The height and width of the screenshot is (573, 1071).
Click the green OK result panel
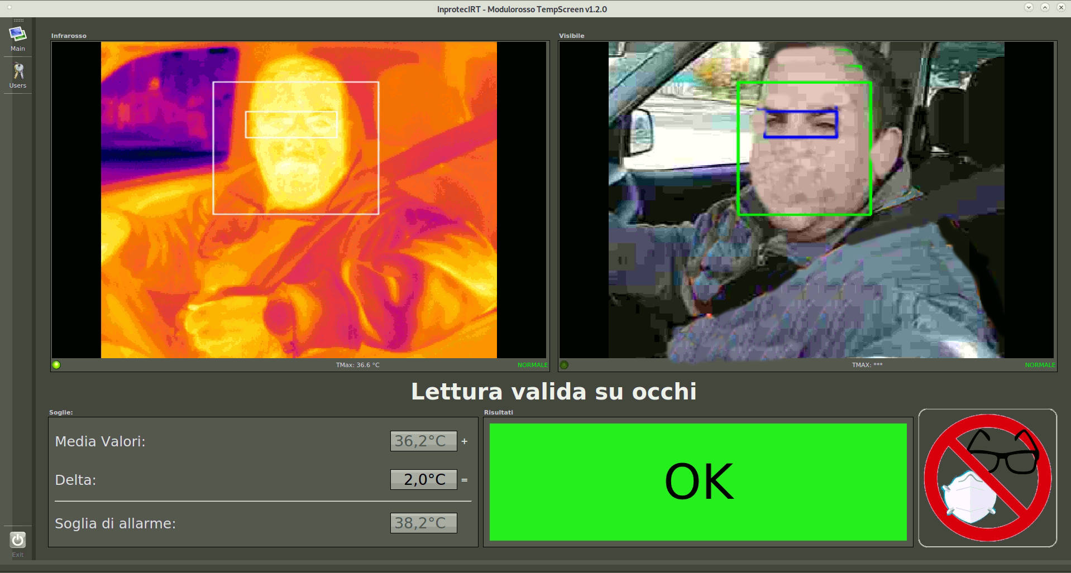(697, 481)
